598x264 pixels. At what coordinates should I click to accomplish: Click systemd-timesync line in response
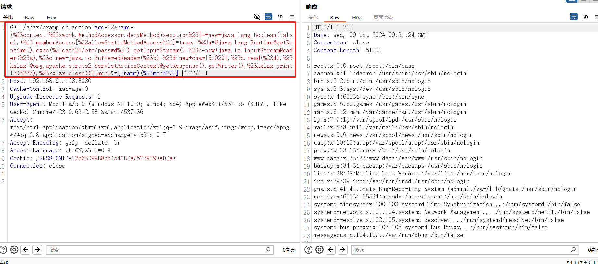(x=447, y=204)
